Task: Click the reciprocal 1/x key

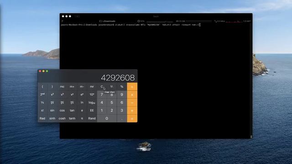Action: 42,102
